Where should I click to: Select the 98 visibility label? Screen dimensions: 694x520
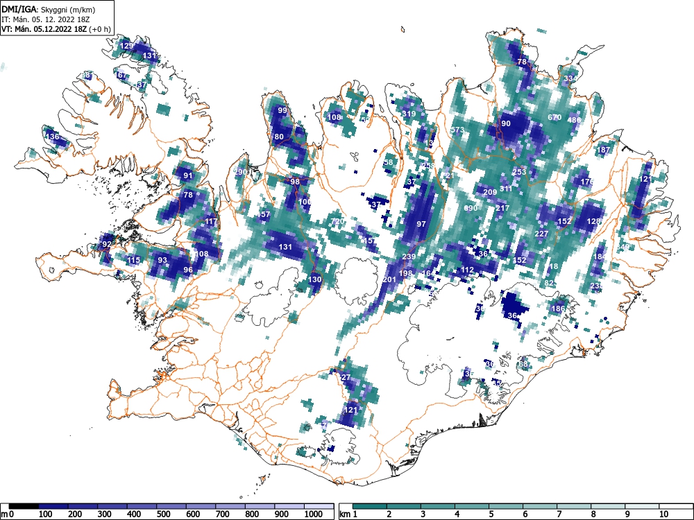click(x=295, y=182)
